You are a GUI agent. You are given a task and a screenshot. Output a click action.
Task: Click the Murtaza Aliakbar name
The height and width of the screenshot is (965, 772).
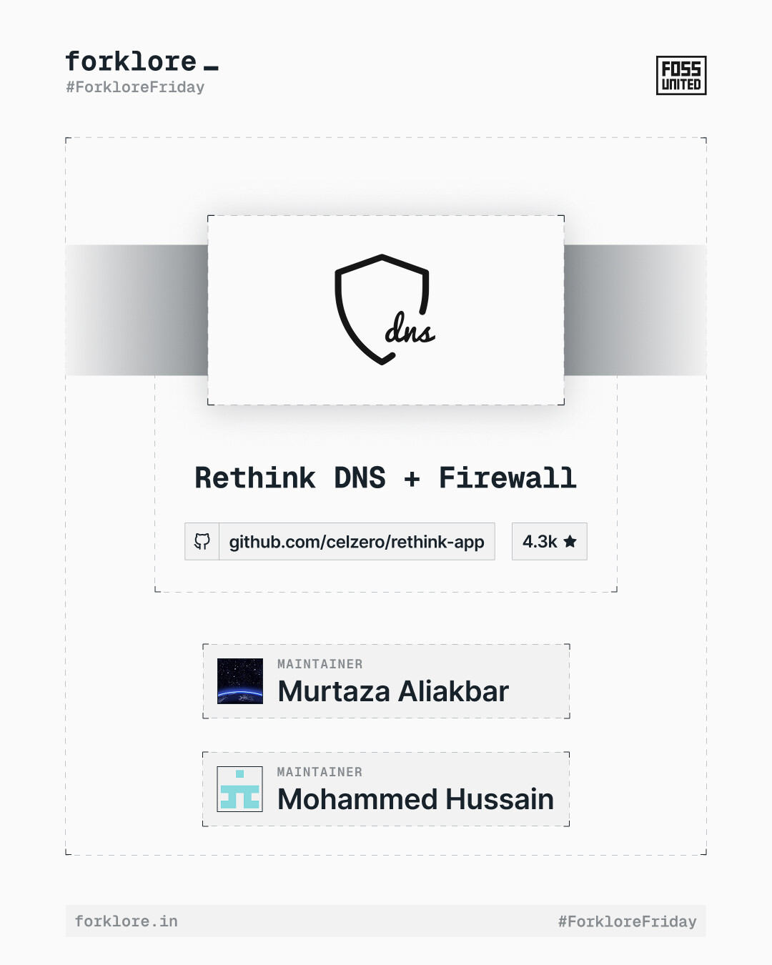pyautogui.click(x=393, y=691)
